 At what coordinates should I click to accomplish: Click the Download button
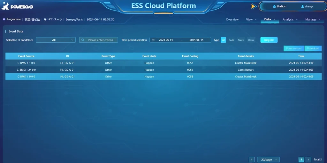click(x=313, y=48)
